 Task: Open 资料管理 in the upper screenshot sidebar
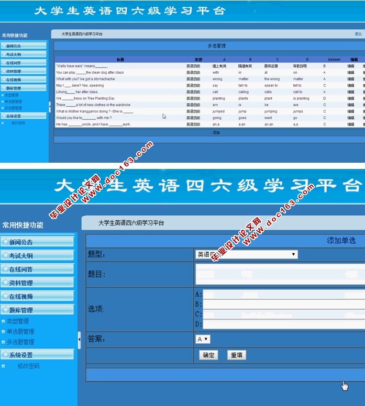point(24,71)
